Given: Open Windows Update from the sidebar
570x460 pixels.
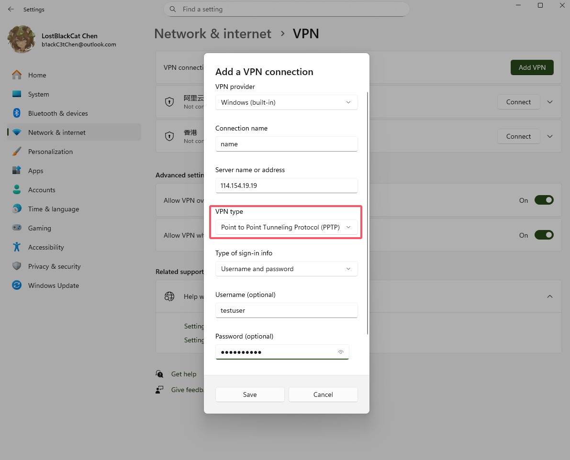Looking at the screenshot, I should tap(16, 285).
